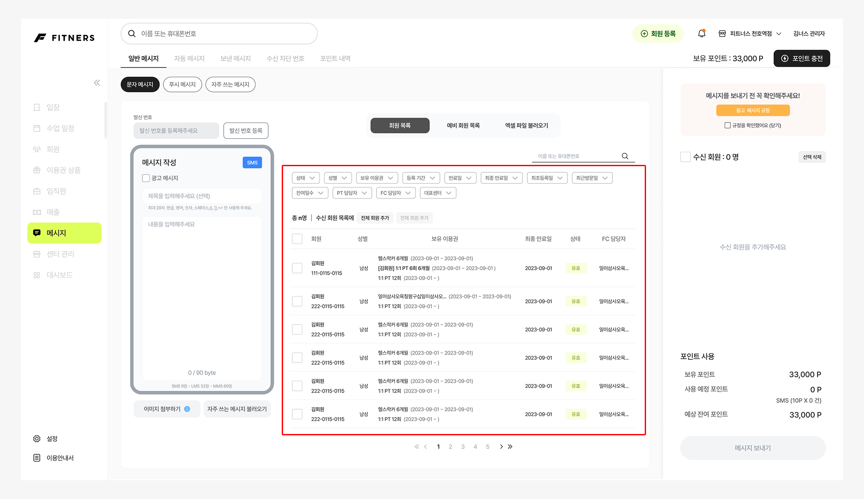The height and width of the screenshot is (499, 864).
Task: Open 회원 in the sidebar
Action: point(65,149)
